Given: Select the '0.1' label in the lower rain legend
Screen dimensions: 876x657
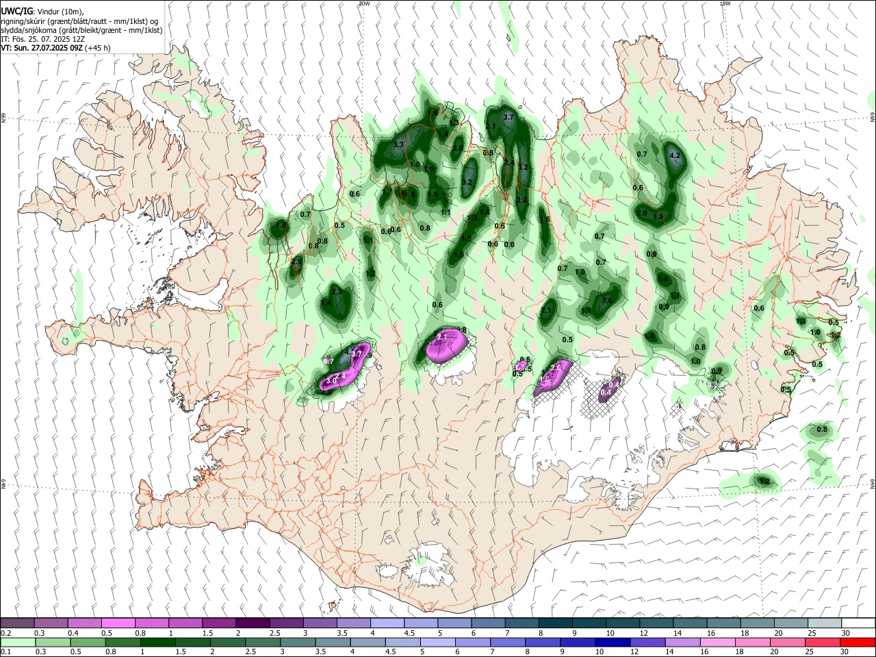Looking at the screenshot, I should point(5,652).
